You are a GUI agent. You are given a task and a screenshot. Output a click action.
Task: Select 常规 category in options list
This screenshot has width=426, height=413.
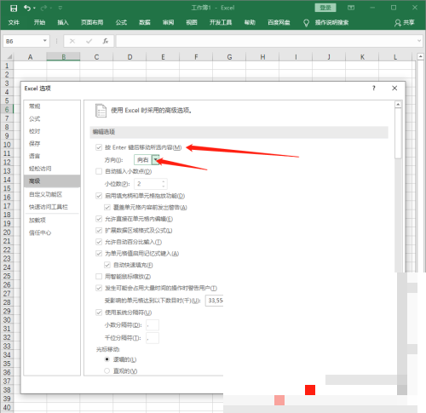point(35,106)
